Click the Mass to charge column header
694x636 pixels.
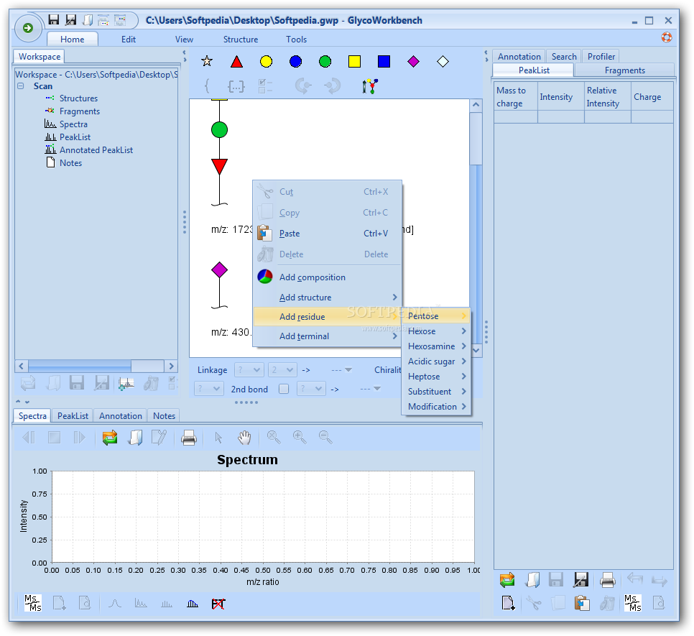pyautogui.click(x=516, y=96)
